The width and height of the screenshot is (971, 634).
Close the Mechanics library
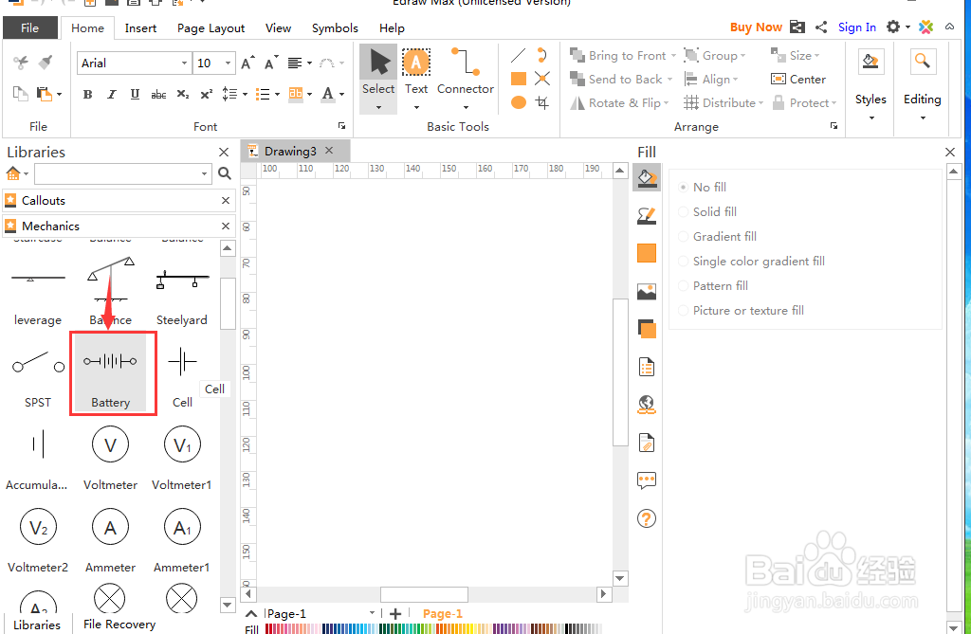pyautogui.click(x=226, y=226)
